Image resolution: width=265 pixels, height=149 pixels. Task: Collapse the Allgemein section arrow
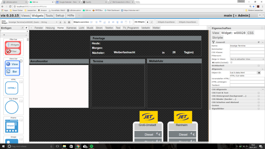(263, 69)
